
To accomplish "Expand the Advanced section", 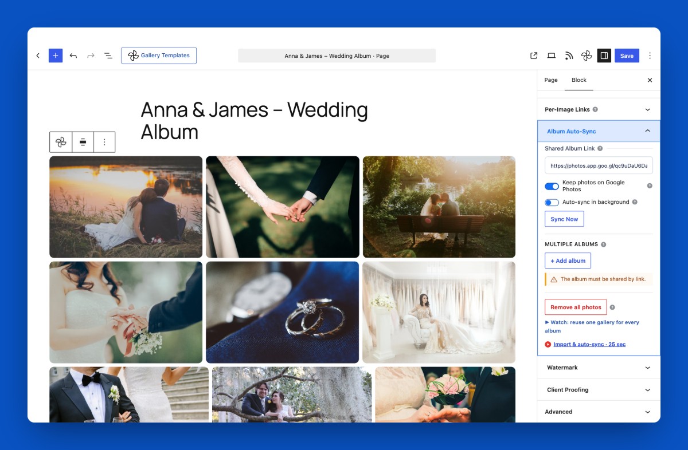I will pyautogui.click(x=599, y=412).
